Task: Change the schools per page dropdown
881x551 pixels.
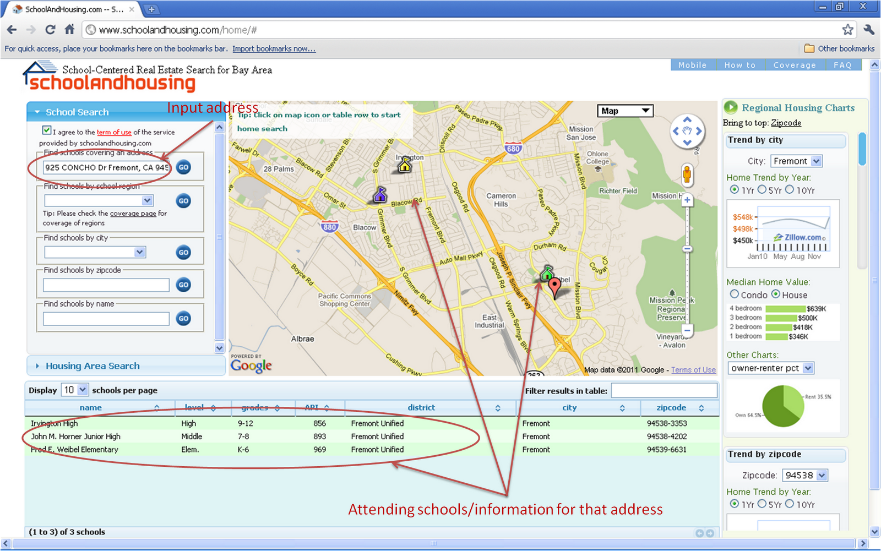Action: tap(74, 390)
